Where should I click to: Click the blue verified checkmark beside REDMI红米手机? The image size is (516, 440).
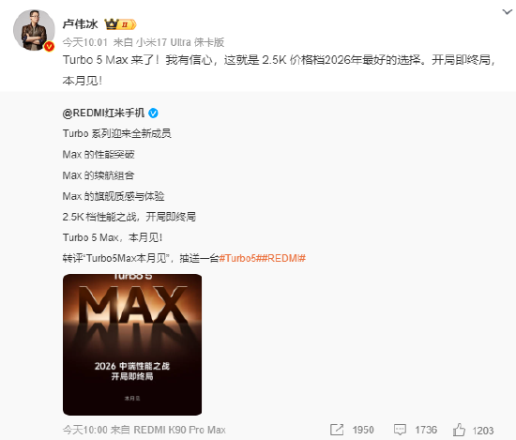pos(153,114)
